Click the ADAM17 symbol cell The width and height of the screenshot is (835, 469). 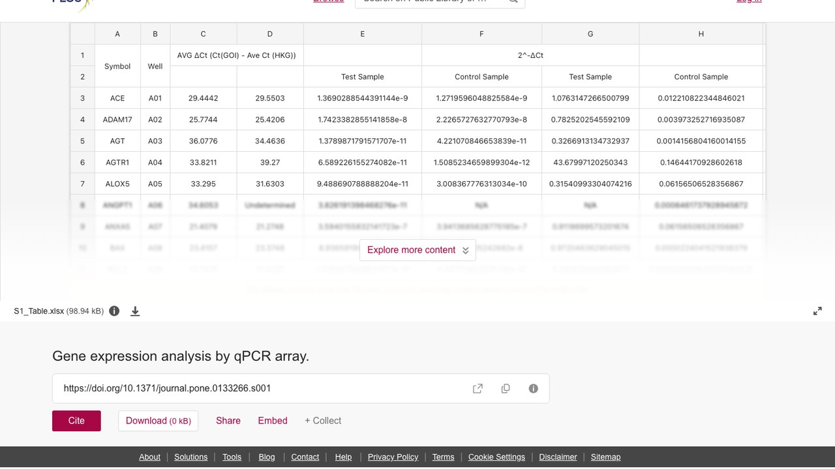pyautogui.click(x=117, y=120)
